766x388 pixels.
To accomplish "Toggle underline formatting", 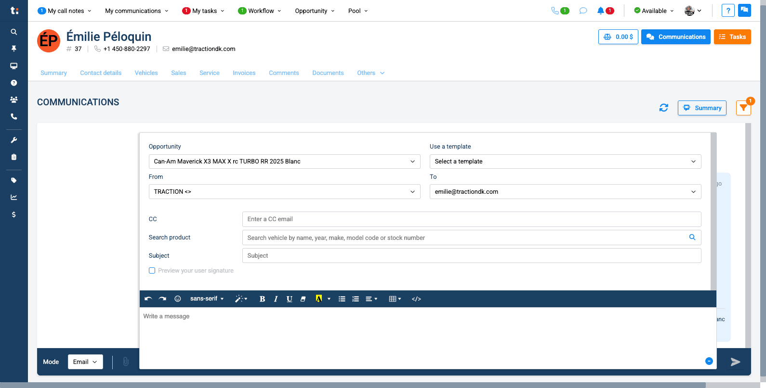I will click(x=290, y=299).
